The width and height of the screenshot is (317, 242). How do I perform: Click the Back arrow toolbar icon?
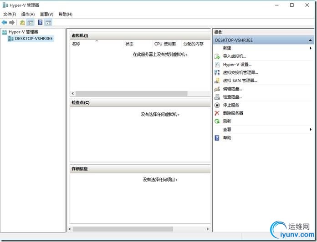tap(4, 22)
